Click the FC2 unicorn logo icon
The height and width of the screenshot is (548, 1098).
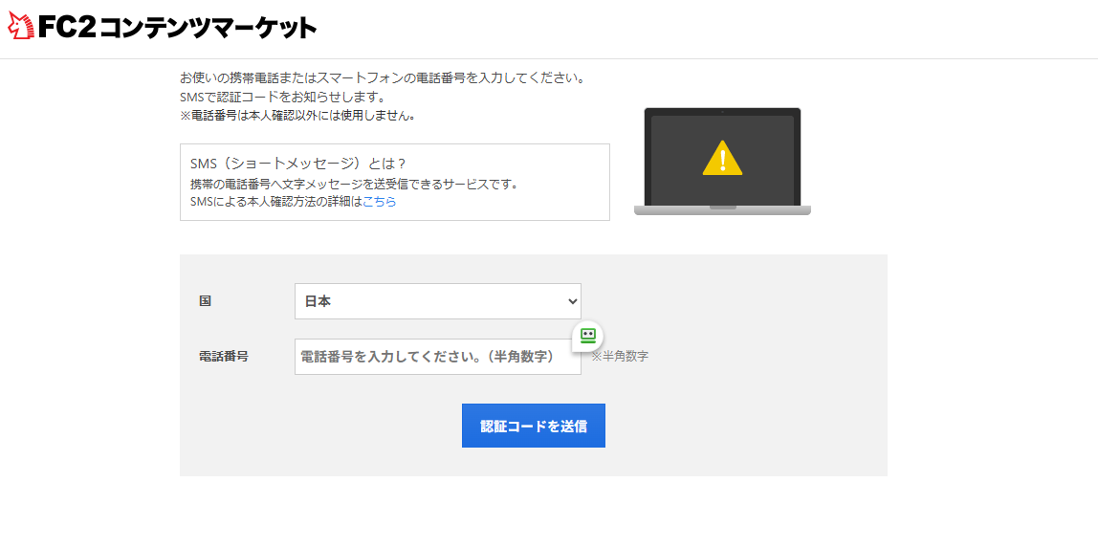[21, 28]
